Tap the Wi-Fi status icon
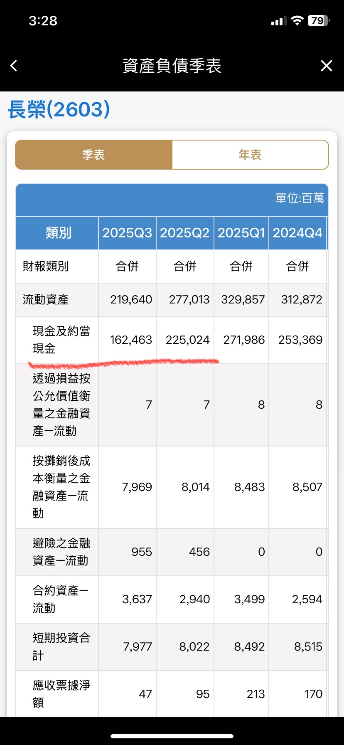 point(297,21)
